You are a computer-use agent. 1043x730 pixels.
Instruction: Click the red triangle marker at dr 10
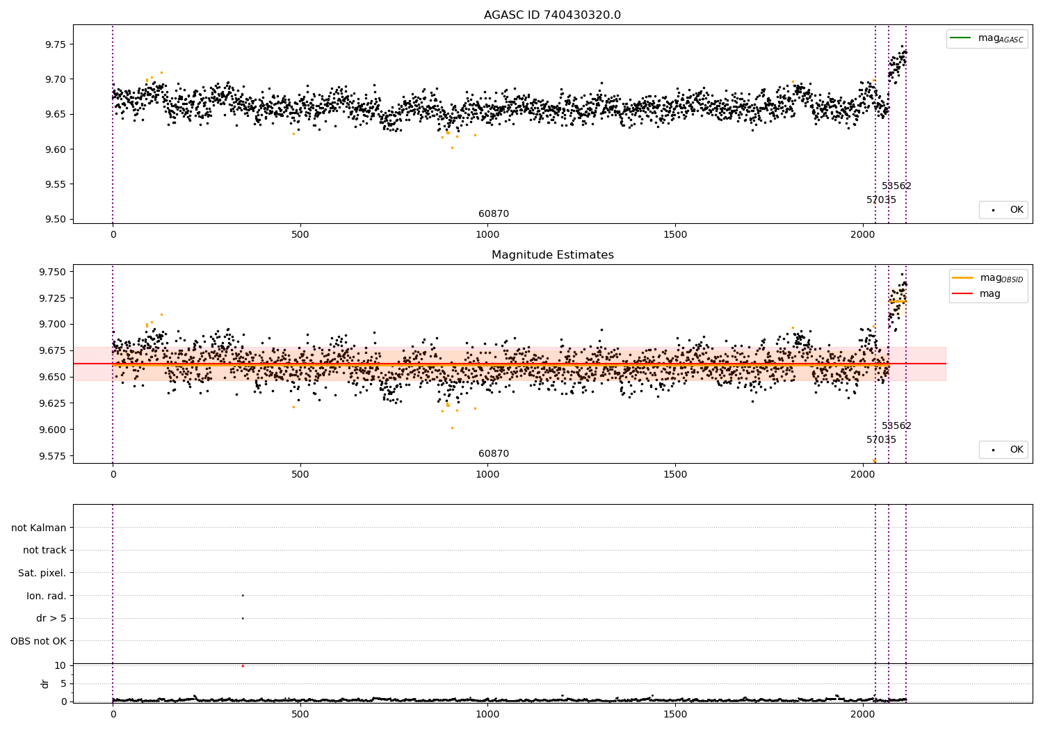tap(243, 666)
